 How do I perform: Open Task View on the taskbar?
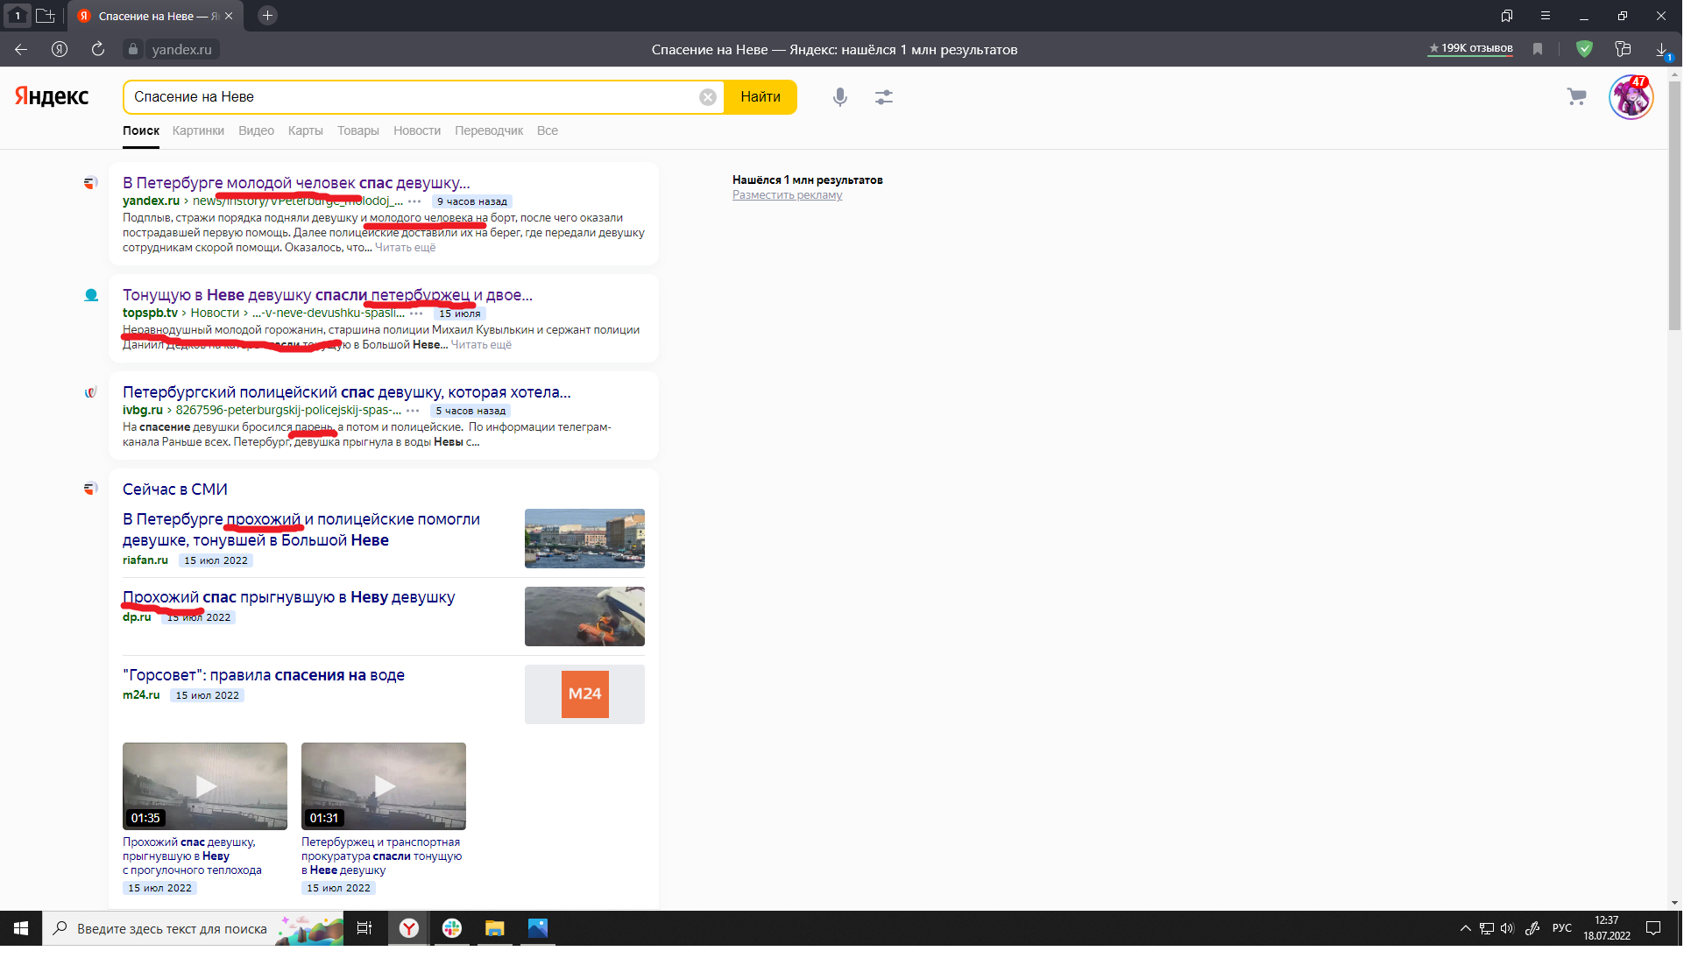[x=364, y=928]
